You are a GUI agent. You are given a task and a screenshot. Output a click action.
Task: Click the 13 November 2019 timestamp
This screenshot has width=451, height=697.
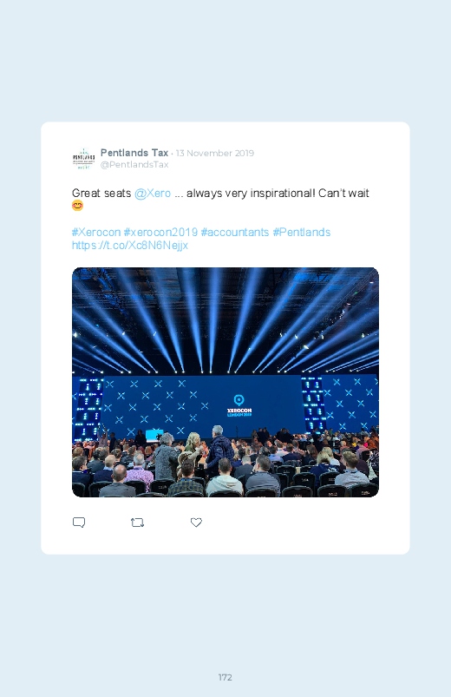[215, 154]
